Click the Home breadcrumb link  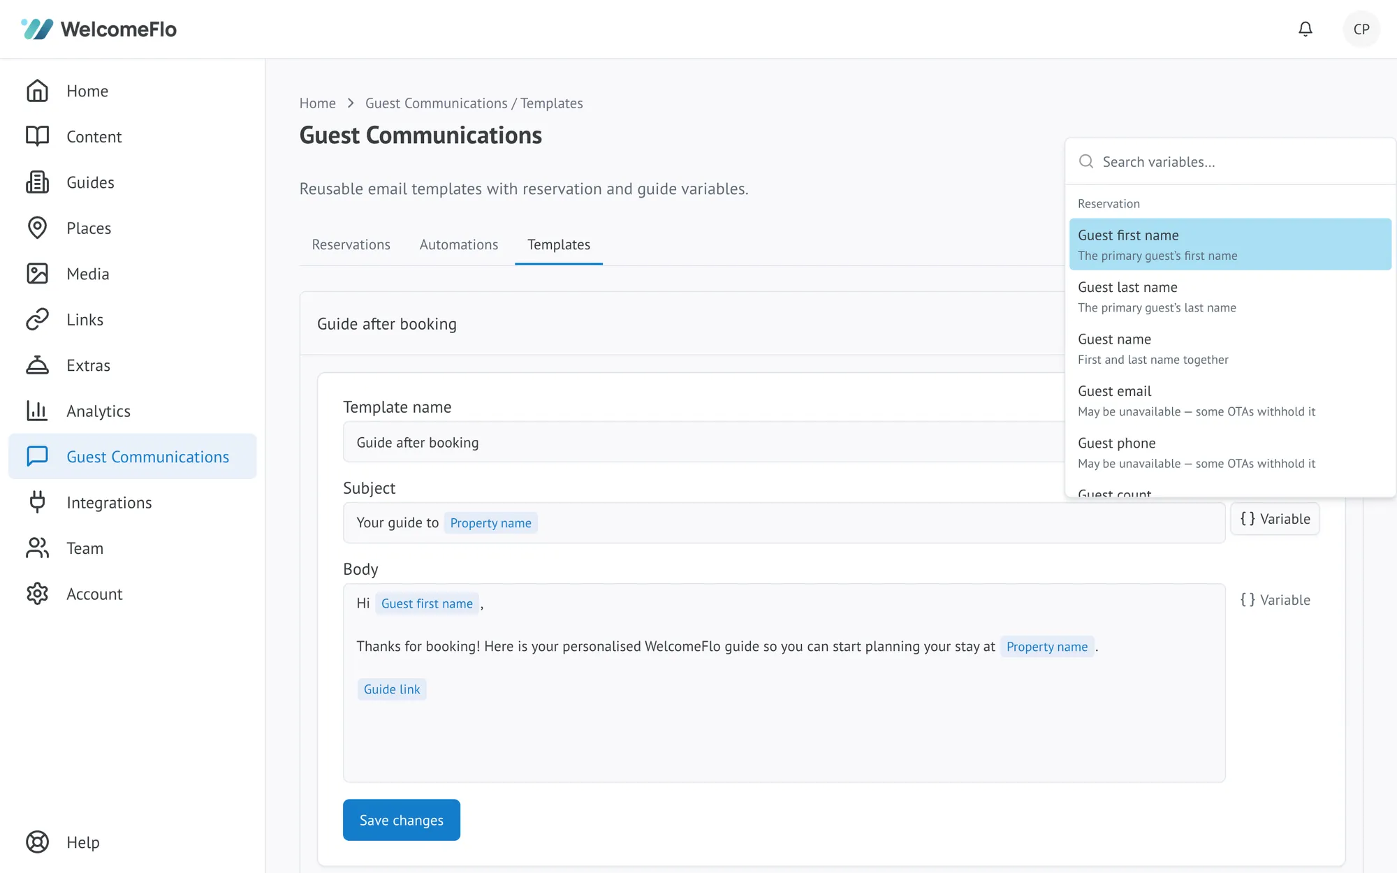[318, 103]
